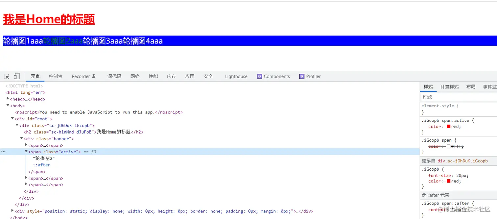
Task: Open the 控制台 tab
Action: coord(56,76)
